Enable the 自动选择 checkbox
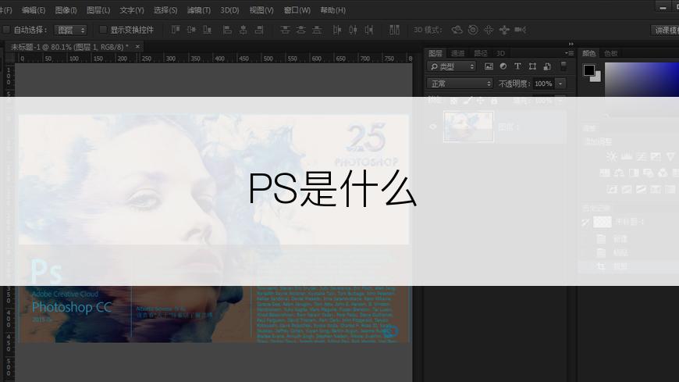Screen dimensions: 679x382 6,30
